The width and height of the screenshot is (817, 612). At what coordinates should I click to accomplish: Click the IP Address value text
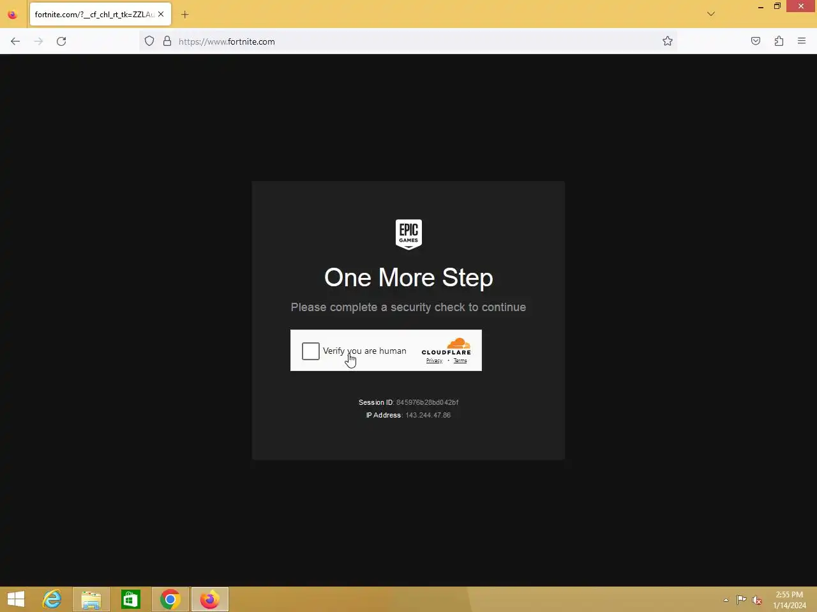[428, 415]
